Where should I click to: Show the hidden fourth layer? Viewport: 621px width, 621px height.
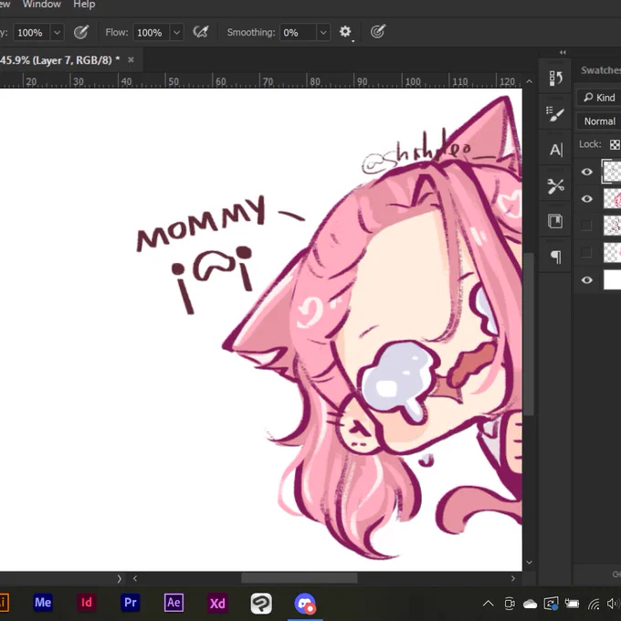pos(586,253)
